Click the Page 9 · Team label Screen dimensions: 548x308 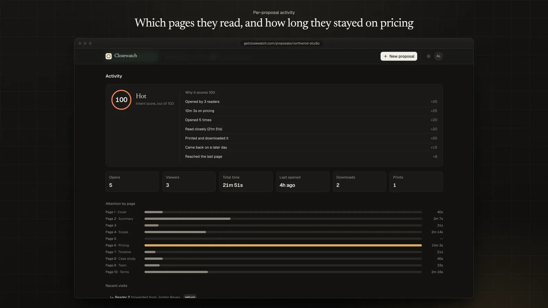coord(116,266)
